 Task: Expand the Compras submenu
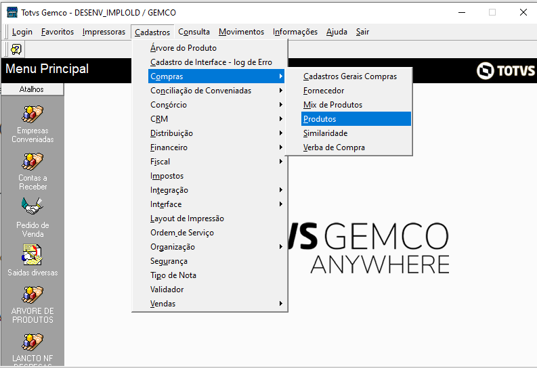point(216,76)
